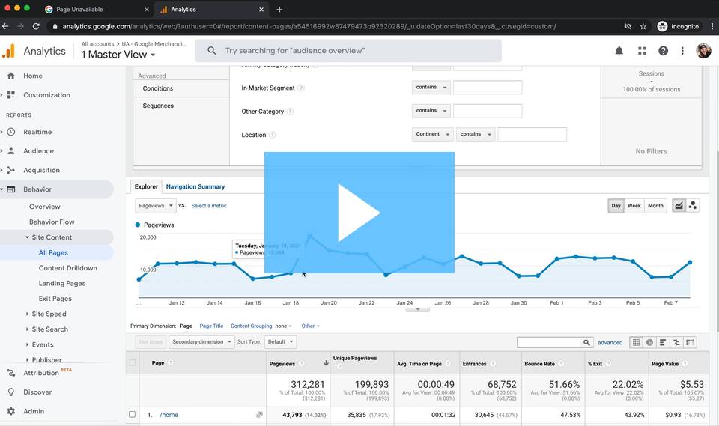Click the Select a metric link

pos(209,206)
